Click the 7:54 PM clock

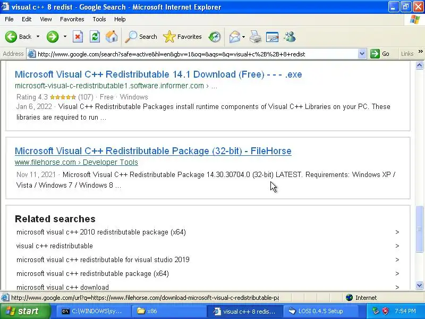pyautogui.click(x=405, y=311)
